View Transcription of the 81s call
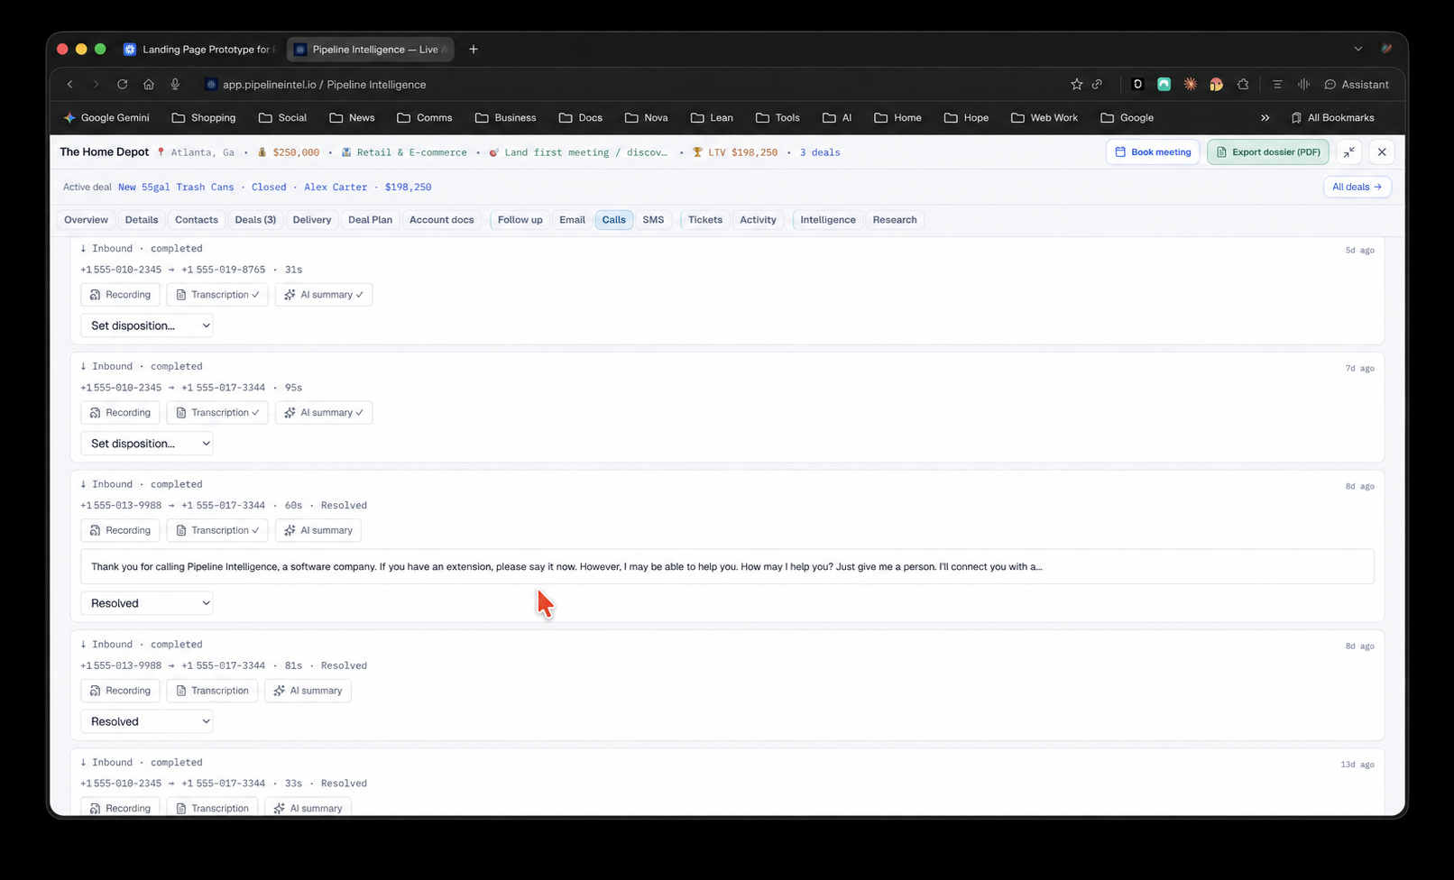1454x880 pixels. [212, 691]
